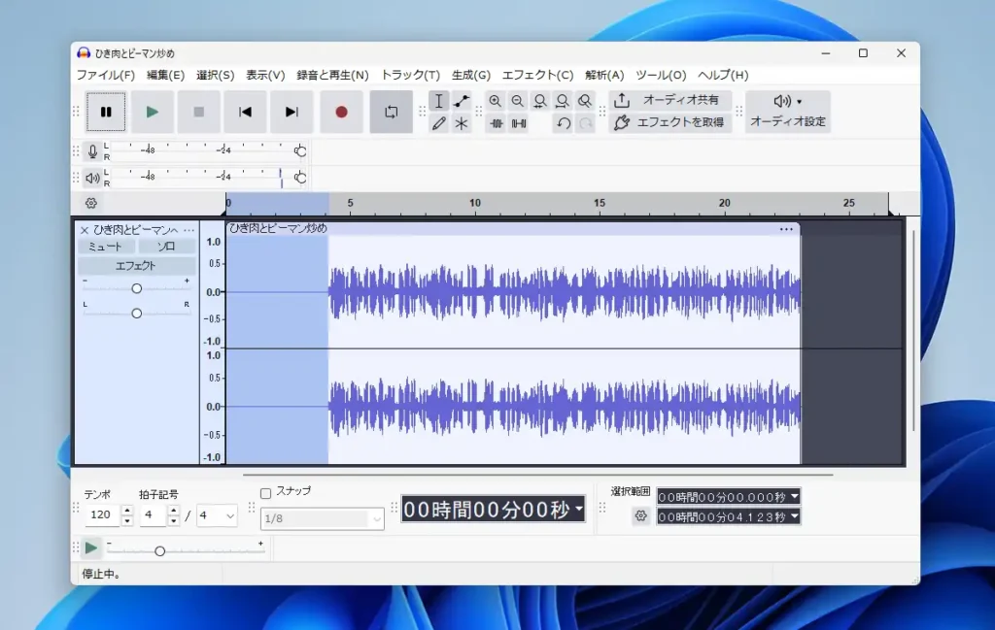995x630 pixels.
Task: Open the track's エフェクト button
Action: coord(135,265)
